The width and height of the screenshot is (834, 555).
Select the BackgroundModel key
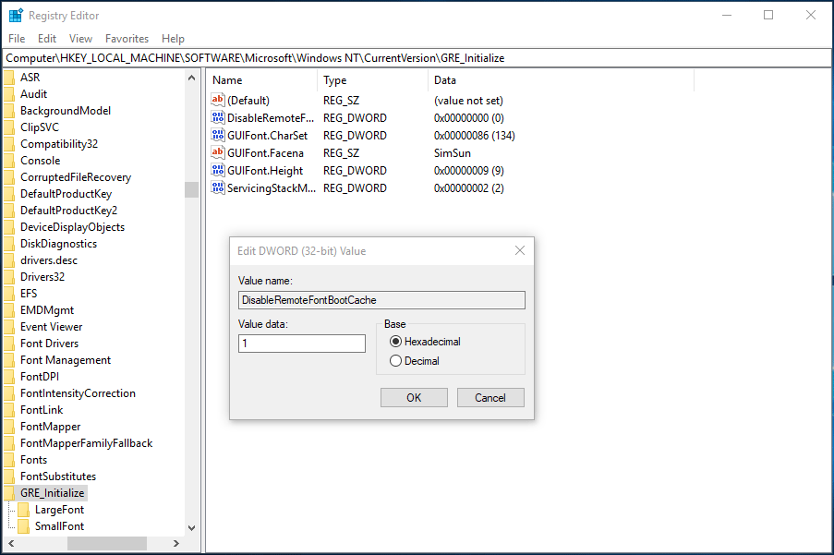(x=66, y=111)
